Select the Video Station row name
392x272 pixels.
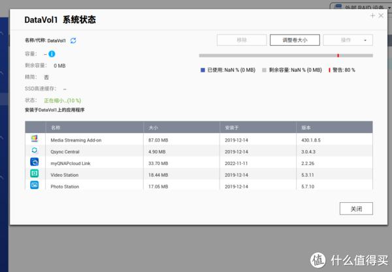[x=65, y=175]
